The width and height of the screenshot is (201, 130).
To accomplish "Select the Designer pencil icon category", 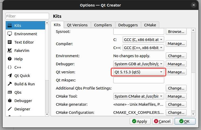I will [x=10, y=109].
